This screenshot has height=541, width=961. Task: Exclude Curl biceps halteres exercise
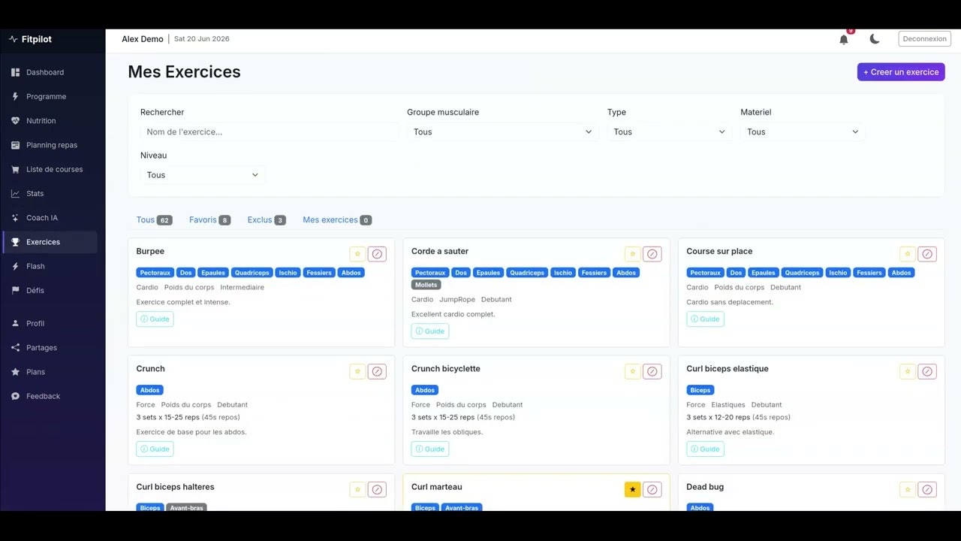(377, 489)
